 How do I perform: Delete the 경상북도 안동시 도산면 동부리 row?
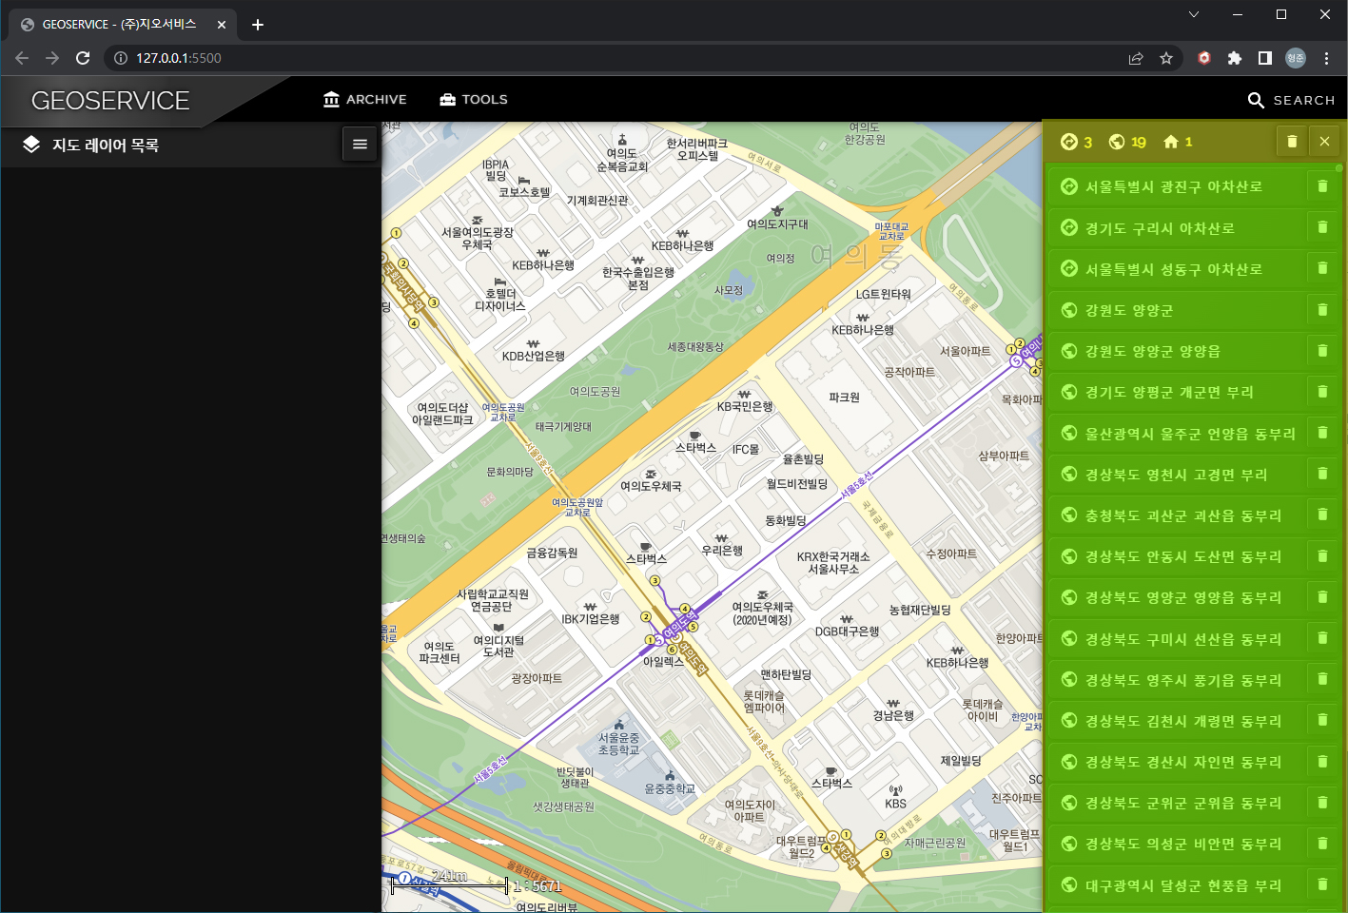tap(1322, 555)
